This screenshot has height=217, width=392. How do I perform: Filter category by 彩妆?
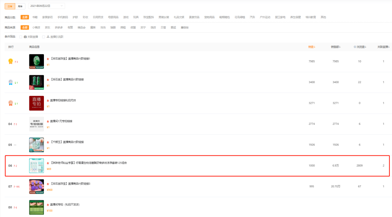(86, 17)
